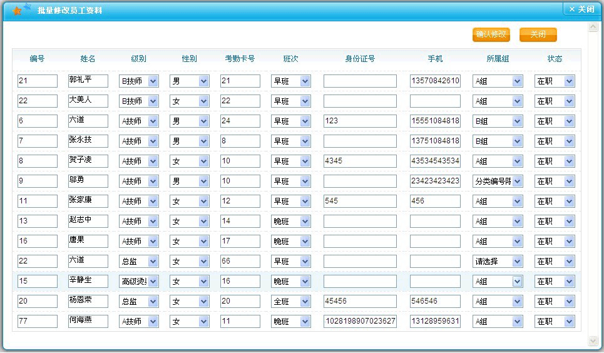604x353 pixels.
Task: Click the star icon in the title bar
Action: 18,9
